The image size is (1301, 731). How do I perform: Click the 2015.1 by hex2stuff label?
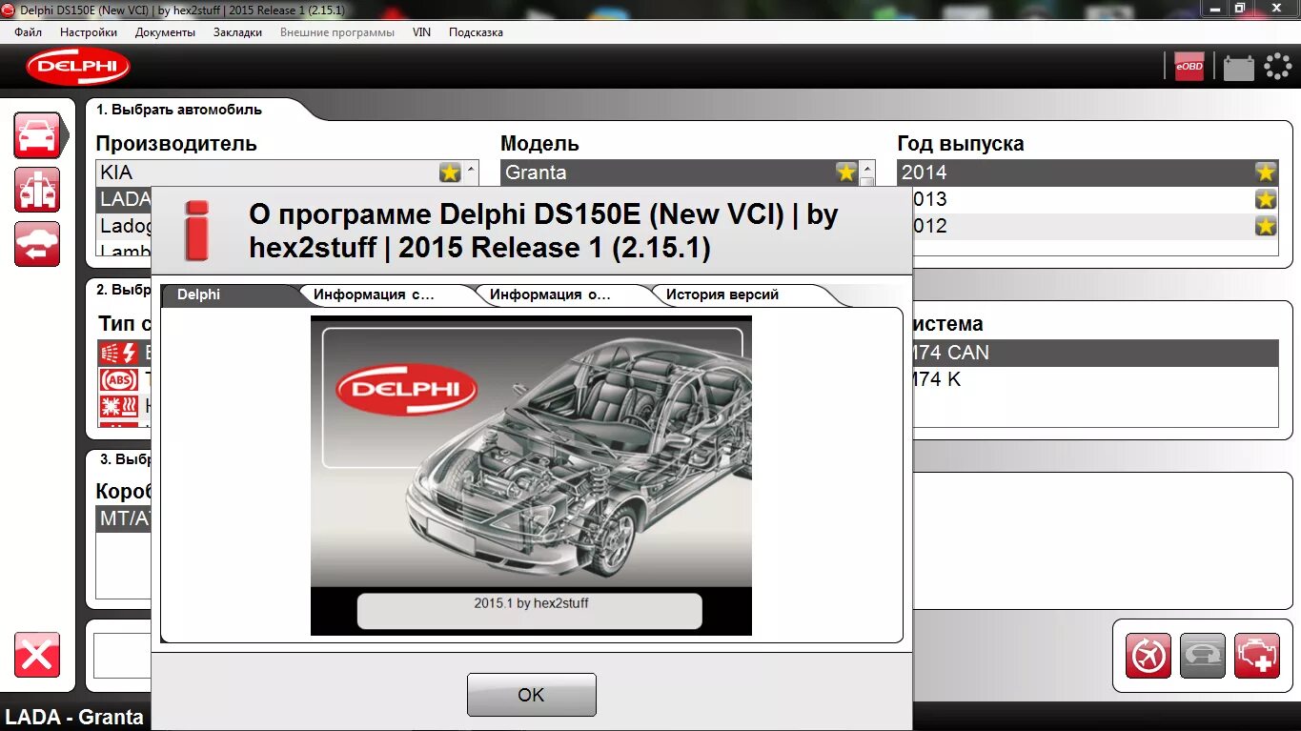pyautogui.click(x=531, y=602)
